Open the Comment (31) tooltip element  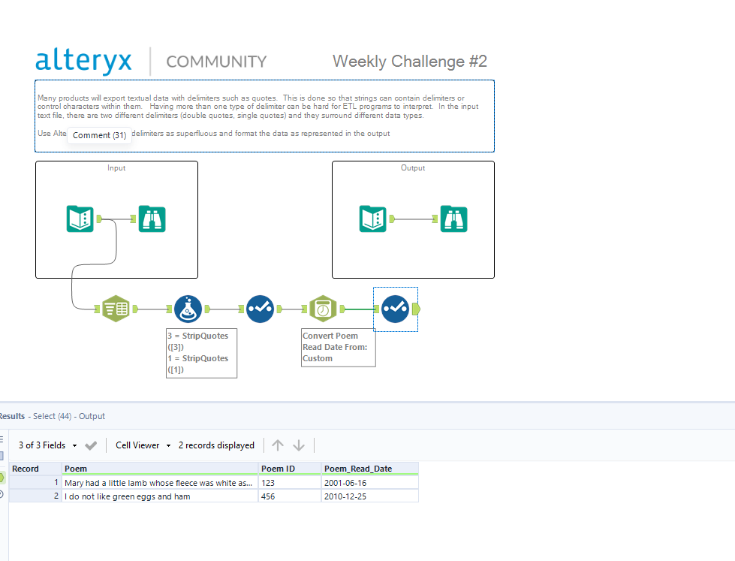pos(99,134)
